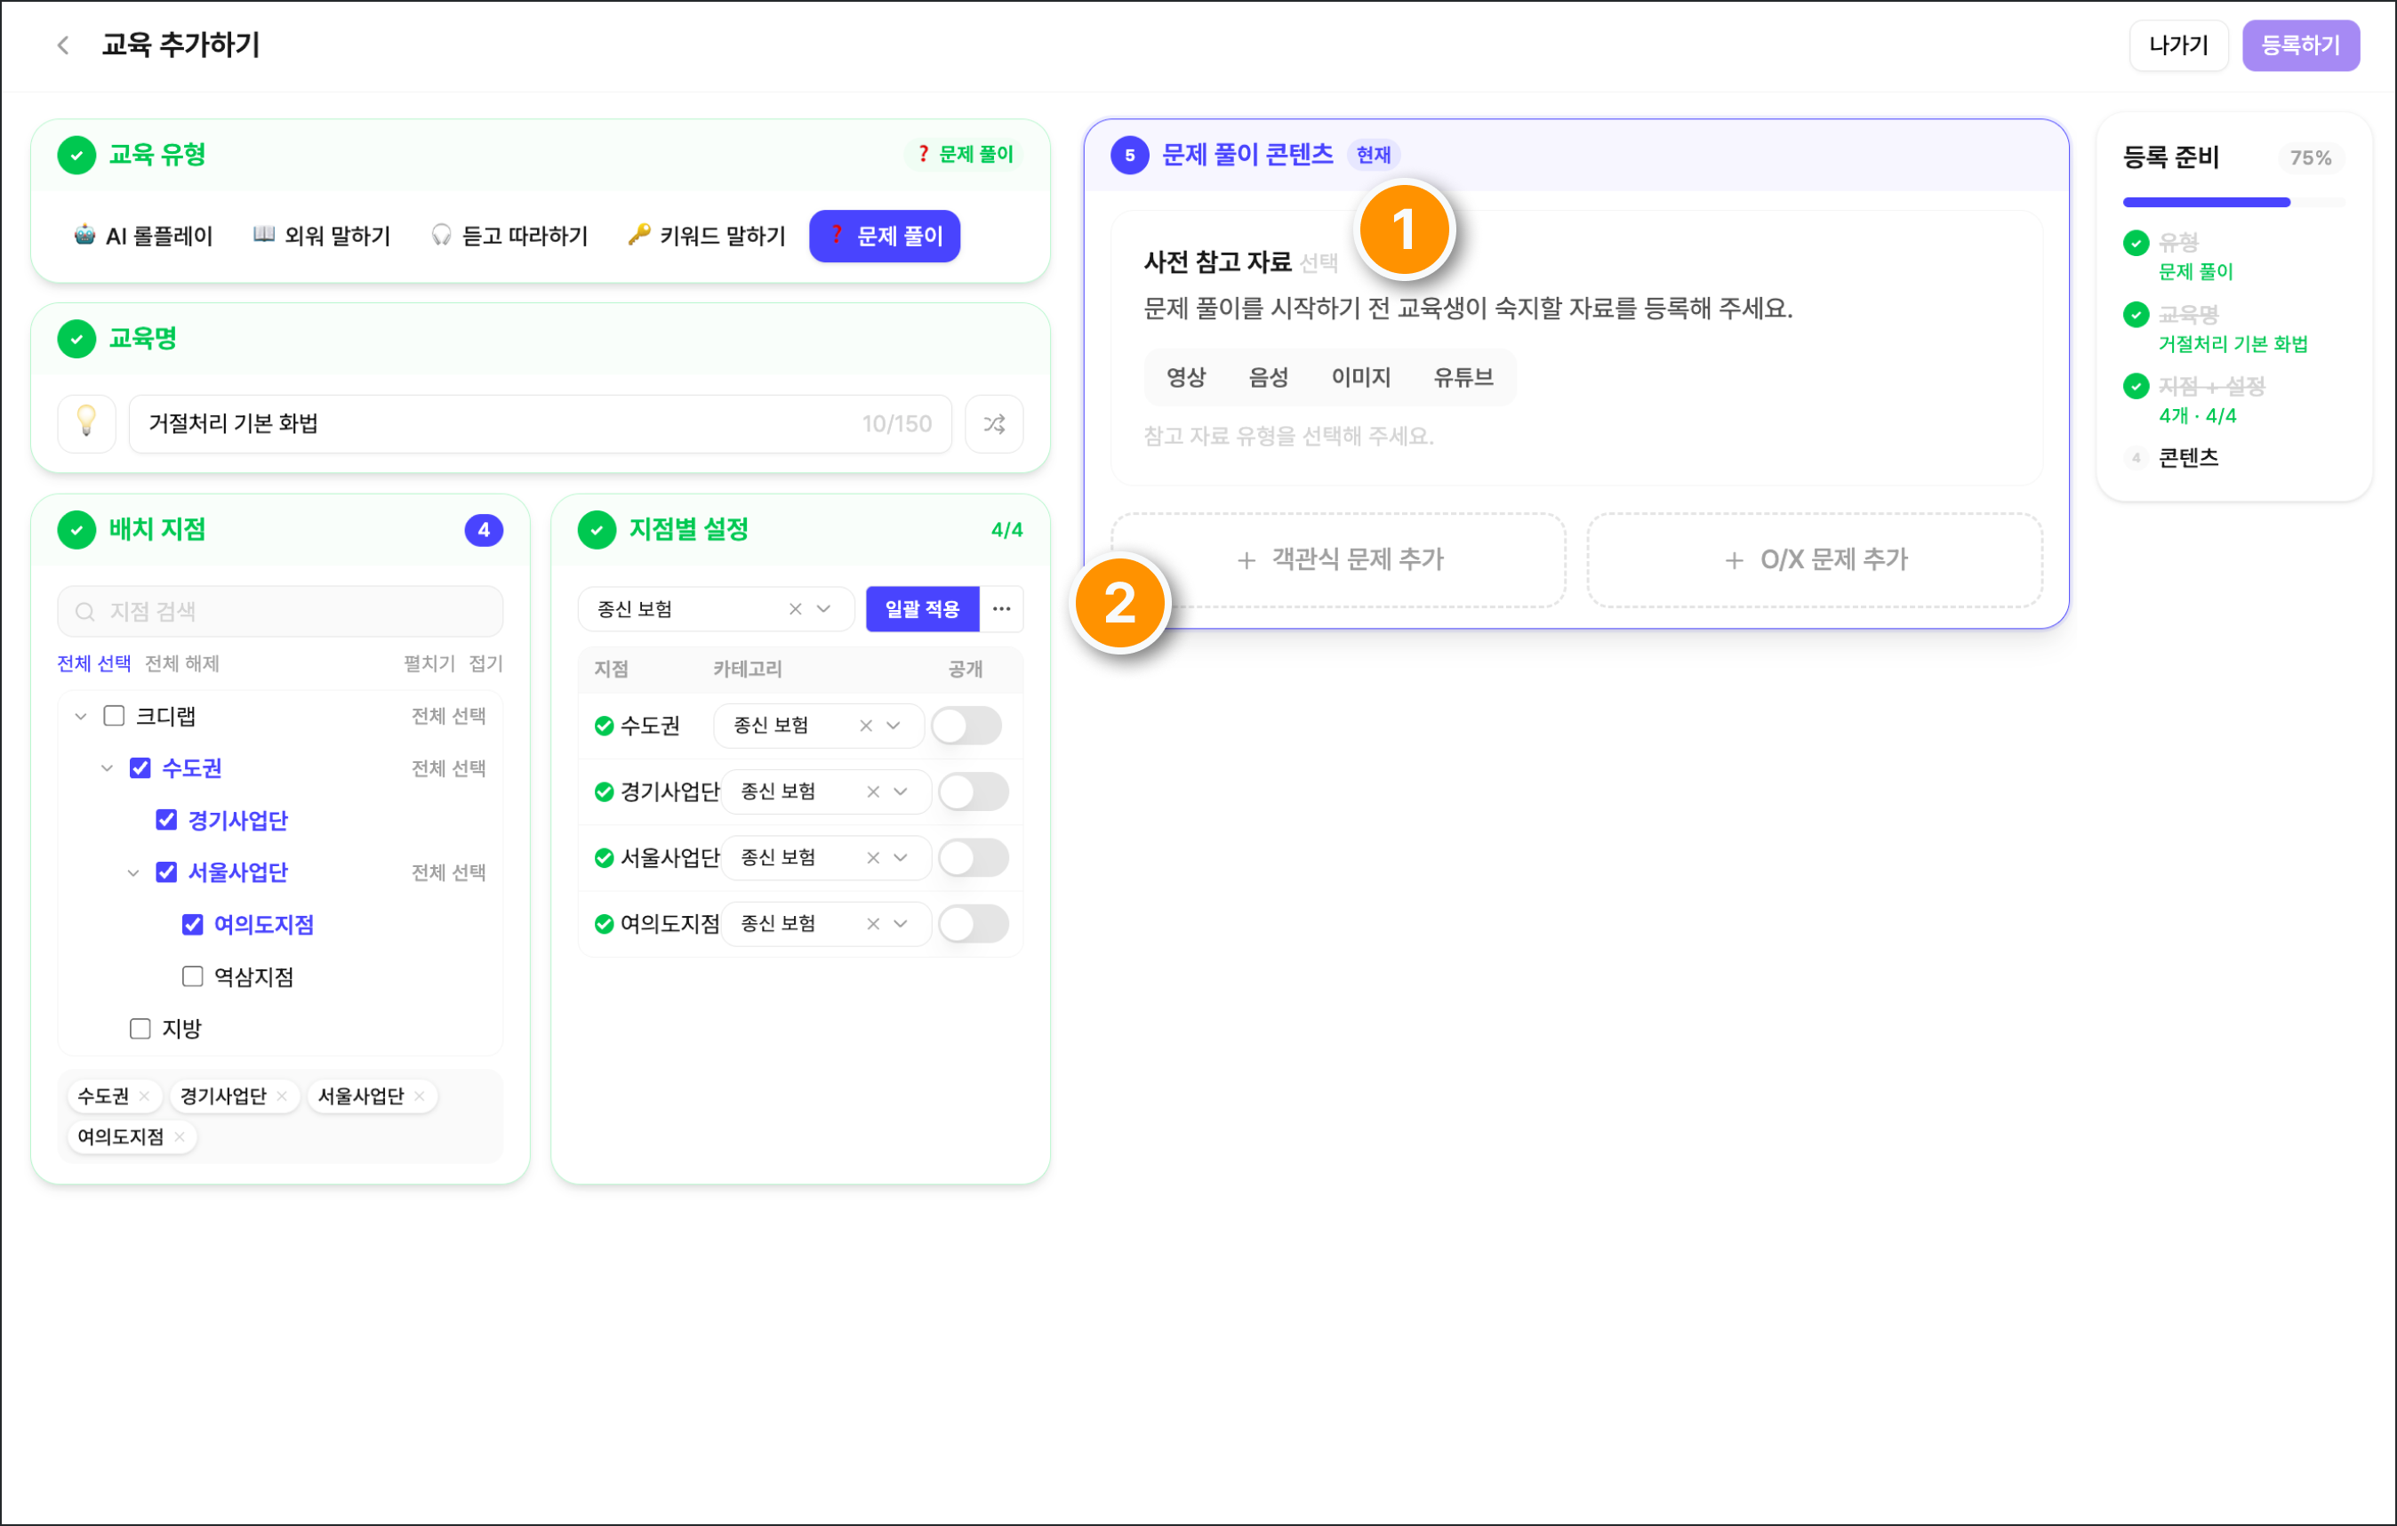Image resolution: width=2397 pixels, height=1526 pixels.
Task: Open the category dropdown for 여의도지점
Action: (x=900, y=923)
